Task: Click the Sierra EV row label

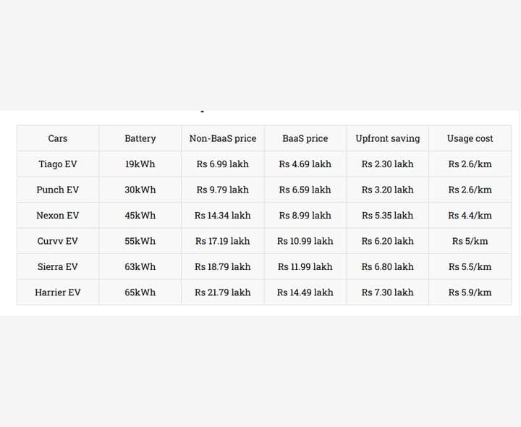Action: pos(58,266)
